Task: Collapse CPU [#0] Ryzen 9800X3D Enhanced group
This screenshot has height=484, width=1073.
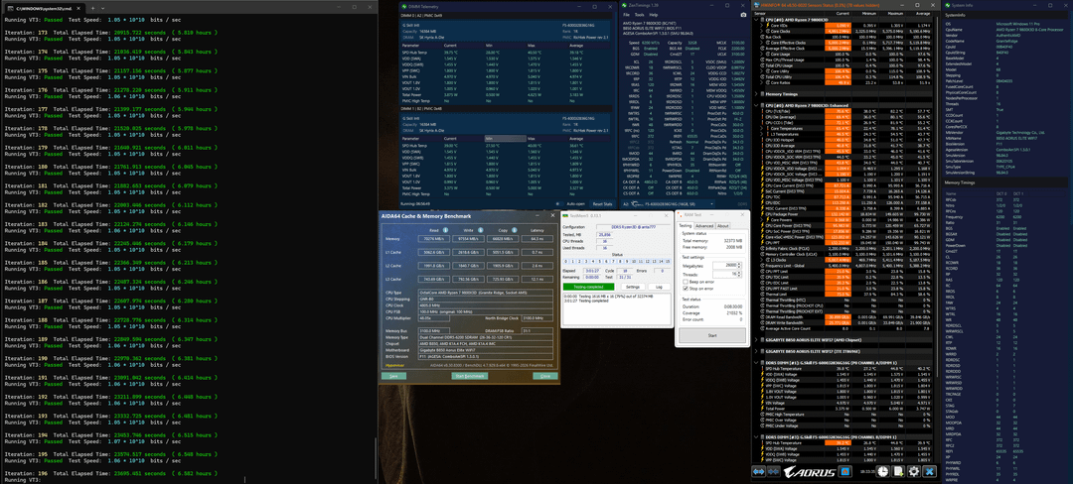Action: click(756, 105)
